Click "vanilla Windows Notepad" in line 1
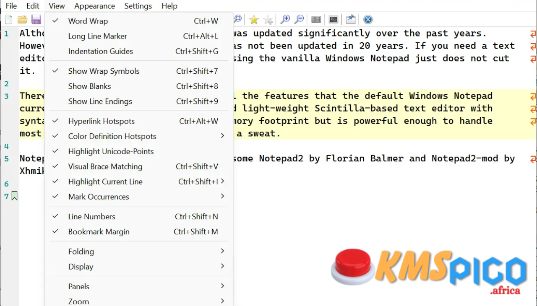Screen dimensions: 537x306 345,58
